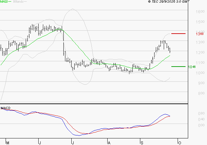Click the red resistance line marker
Image resolution: width=207 pixels, height=145 pixels.
pos(178,34)
